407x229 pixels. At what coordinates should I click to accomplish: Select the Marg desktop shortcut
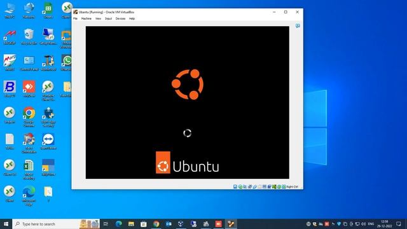point(10,62)
